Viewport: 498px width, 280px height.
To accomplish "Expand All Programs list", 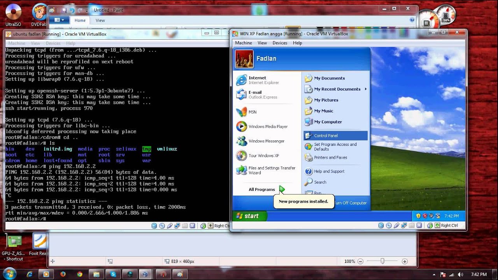I will (267, 189).
